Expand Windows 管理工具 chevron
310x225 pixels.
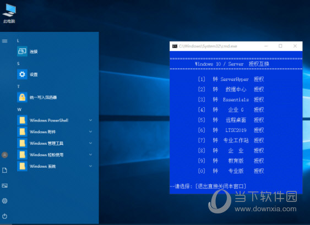coord(90,143)
